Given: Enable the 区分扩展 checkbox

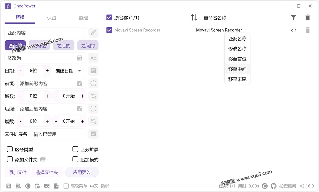Looking at the screenshot, I should [x=75, y=149].
